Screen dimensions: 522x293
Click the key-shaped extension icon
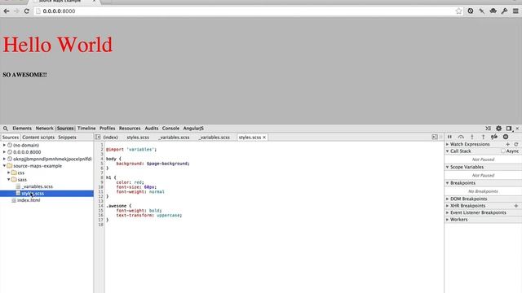[x=504, y=11]
